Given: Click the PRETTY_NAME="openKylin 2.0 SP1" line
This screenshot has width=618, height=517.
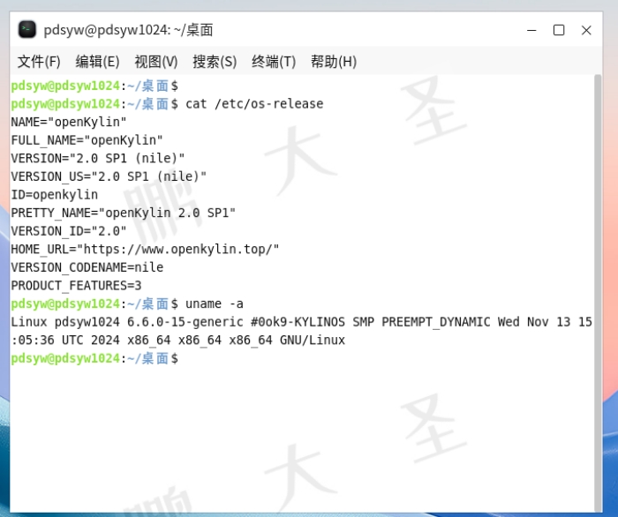Looking at the screenshot, I should click(x=123, y=213).
